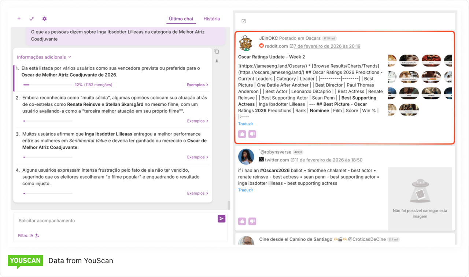This screenshot has width=469, height=277.
Task: Focus the Solicitar acompanhamento input field
Action: tap(114, 221)
